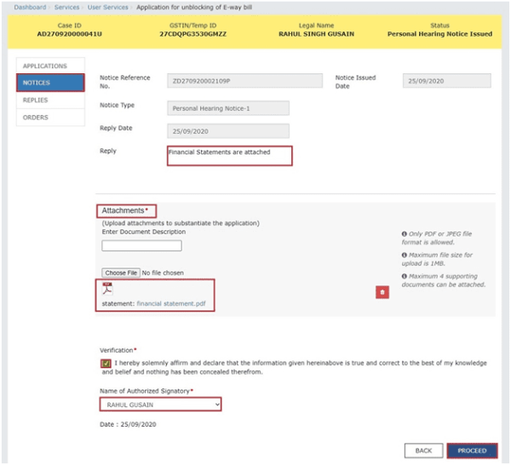Select the NOTICES tab

pos(50,83)
